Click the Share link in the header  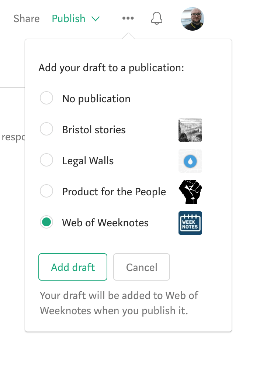point(27,19)
